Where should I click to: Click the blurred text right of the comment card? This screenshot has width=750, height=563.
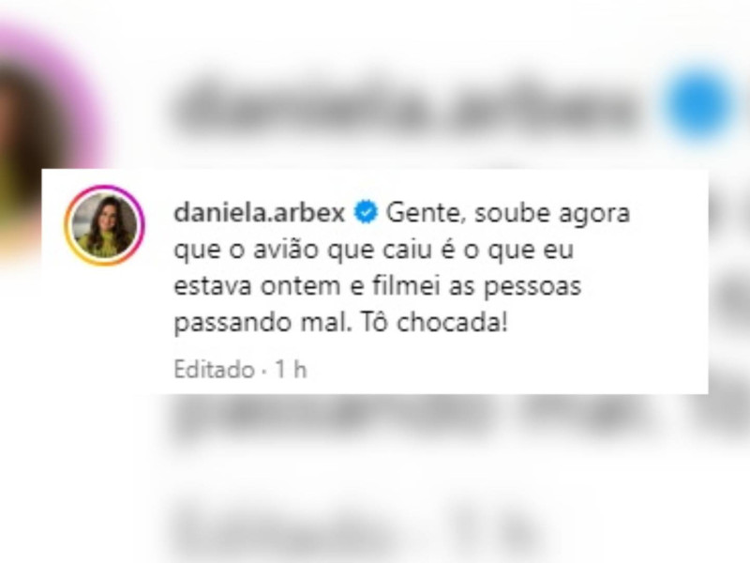(729, 287)
